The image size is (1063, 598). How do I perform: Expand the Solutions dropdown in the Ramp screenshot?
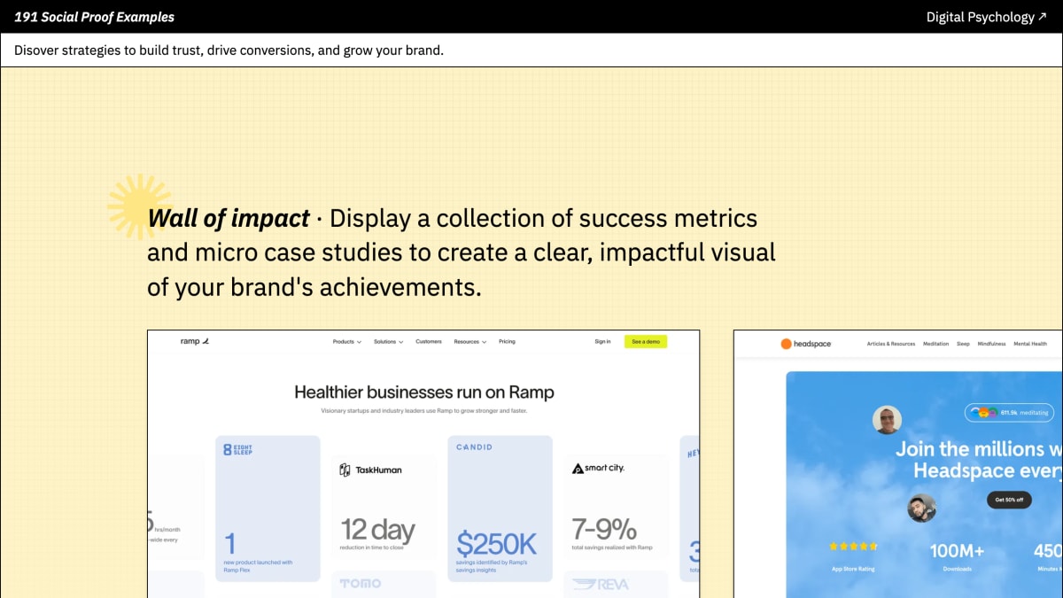[x=389, y=341]
